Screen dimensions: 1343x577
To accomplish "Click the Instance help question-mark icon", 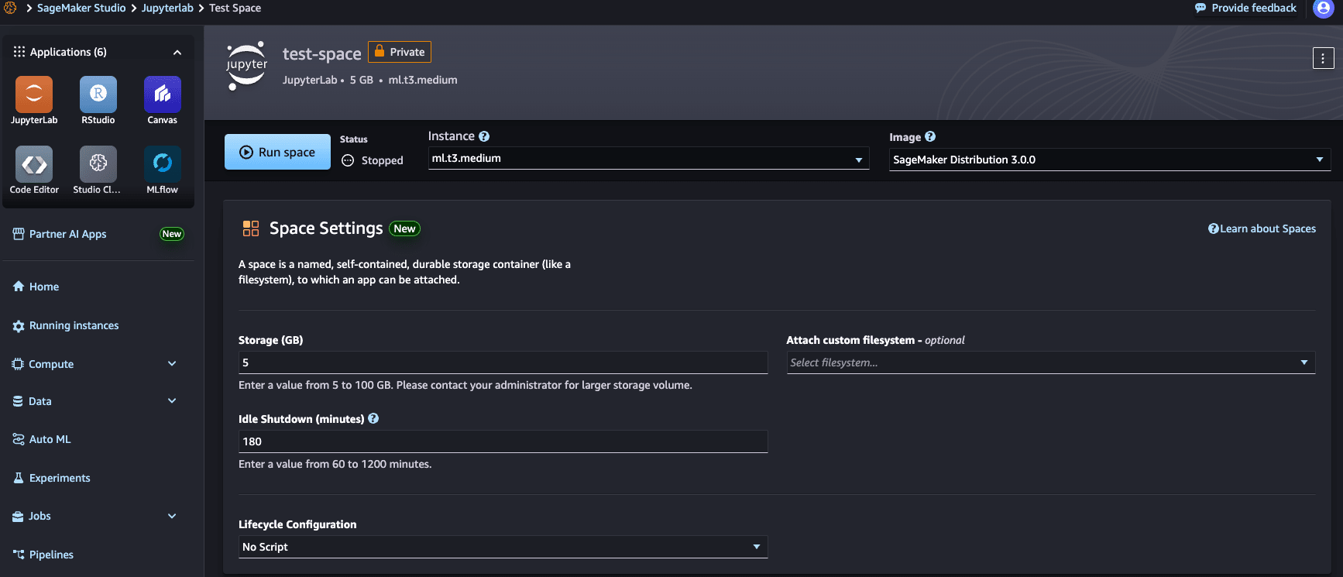I will 484,136.
